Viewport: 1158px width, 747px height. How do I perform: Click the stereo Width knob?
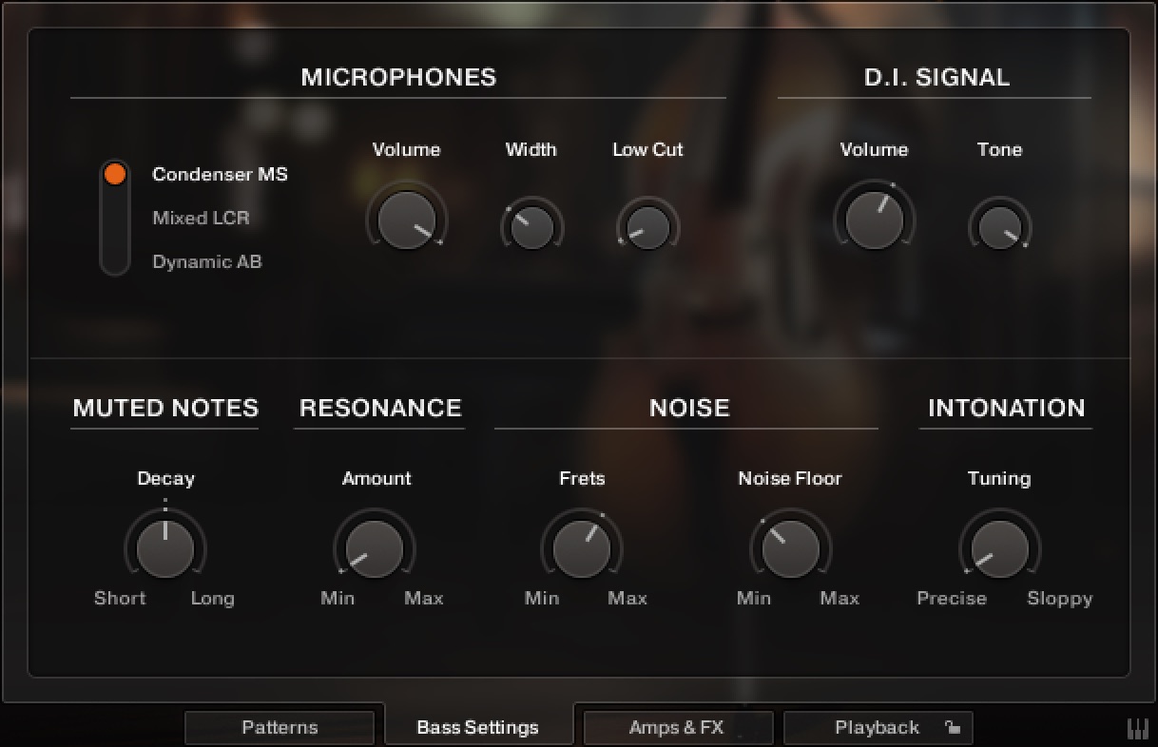click(x=531, y=225)
